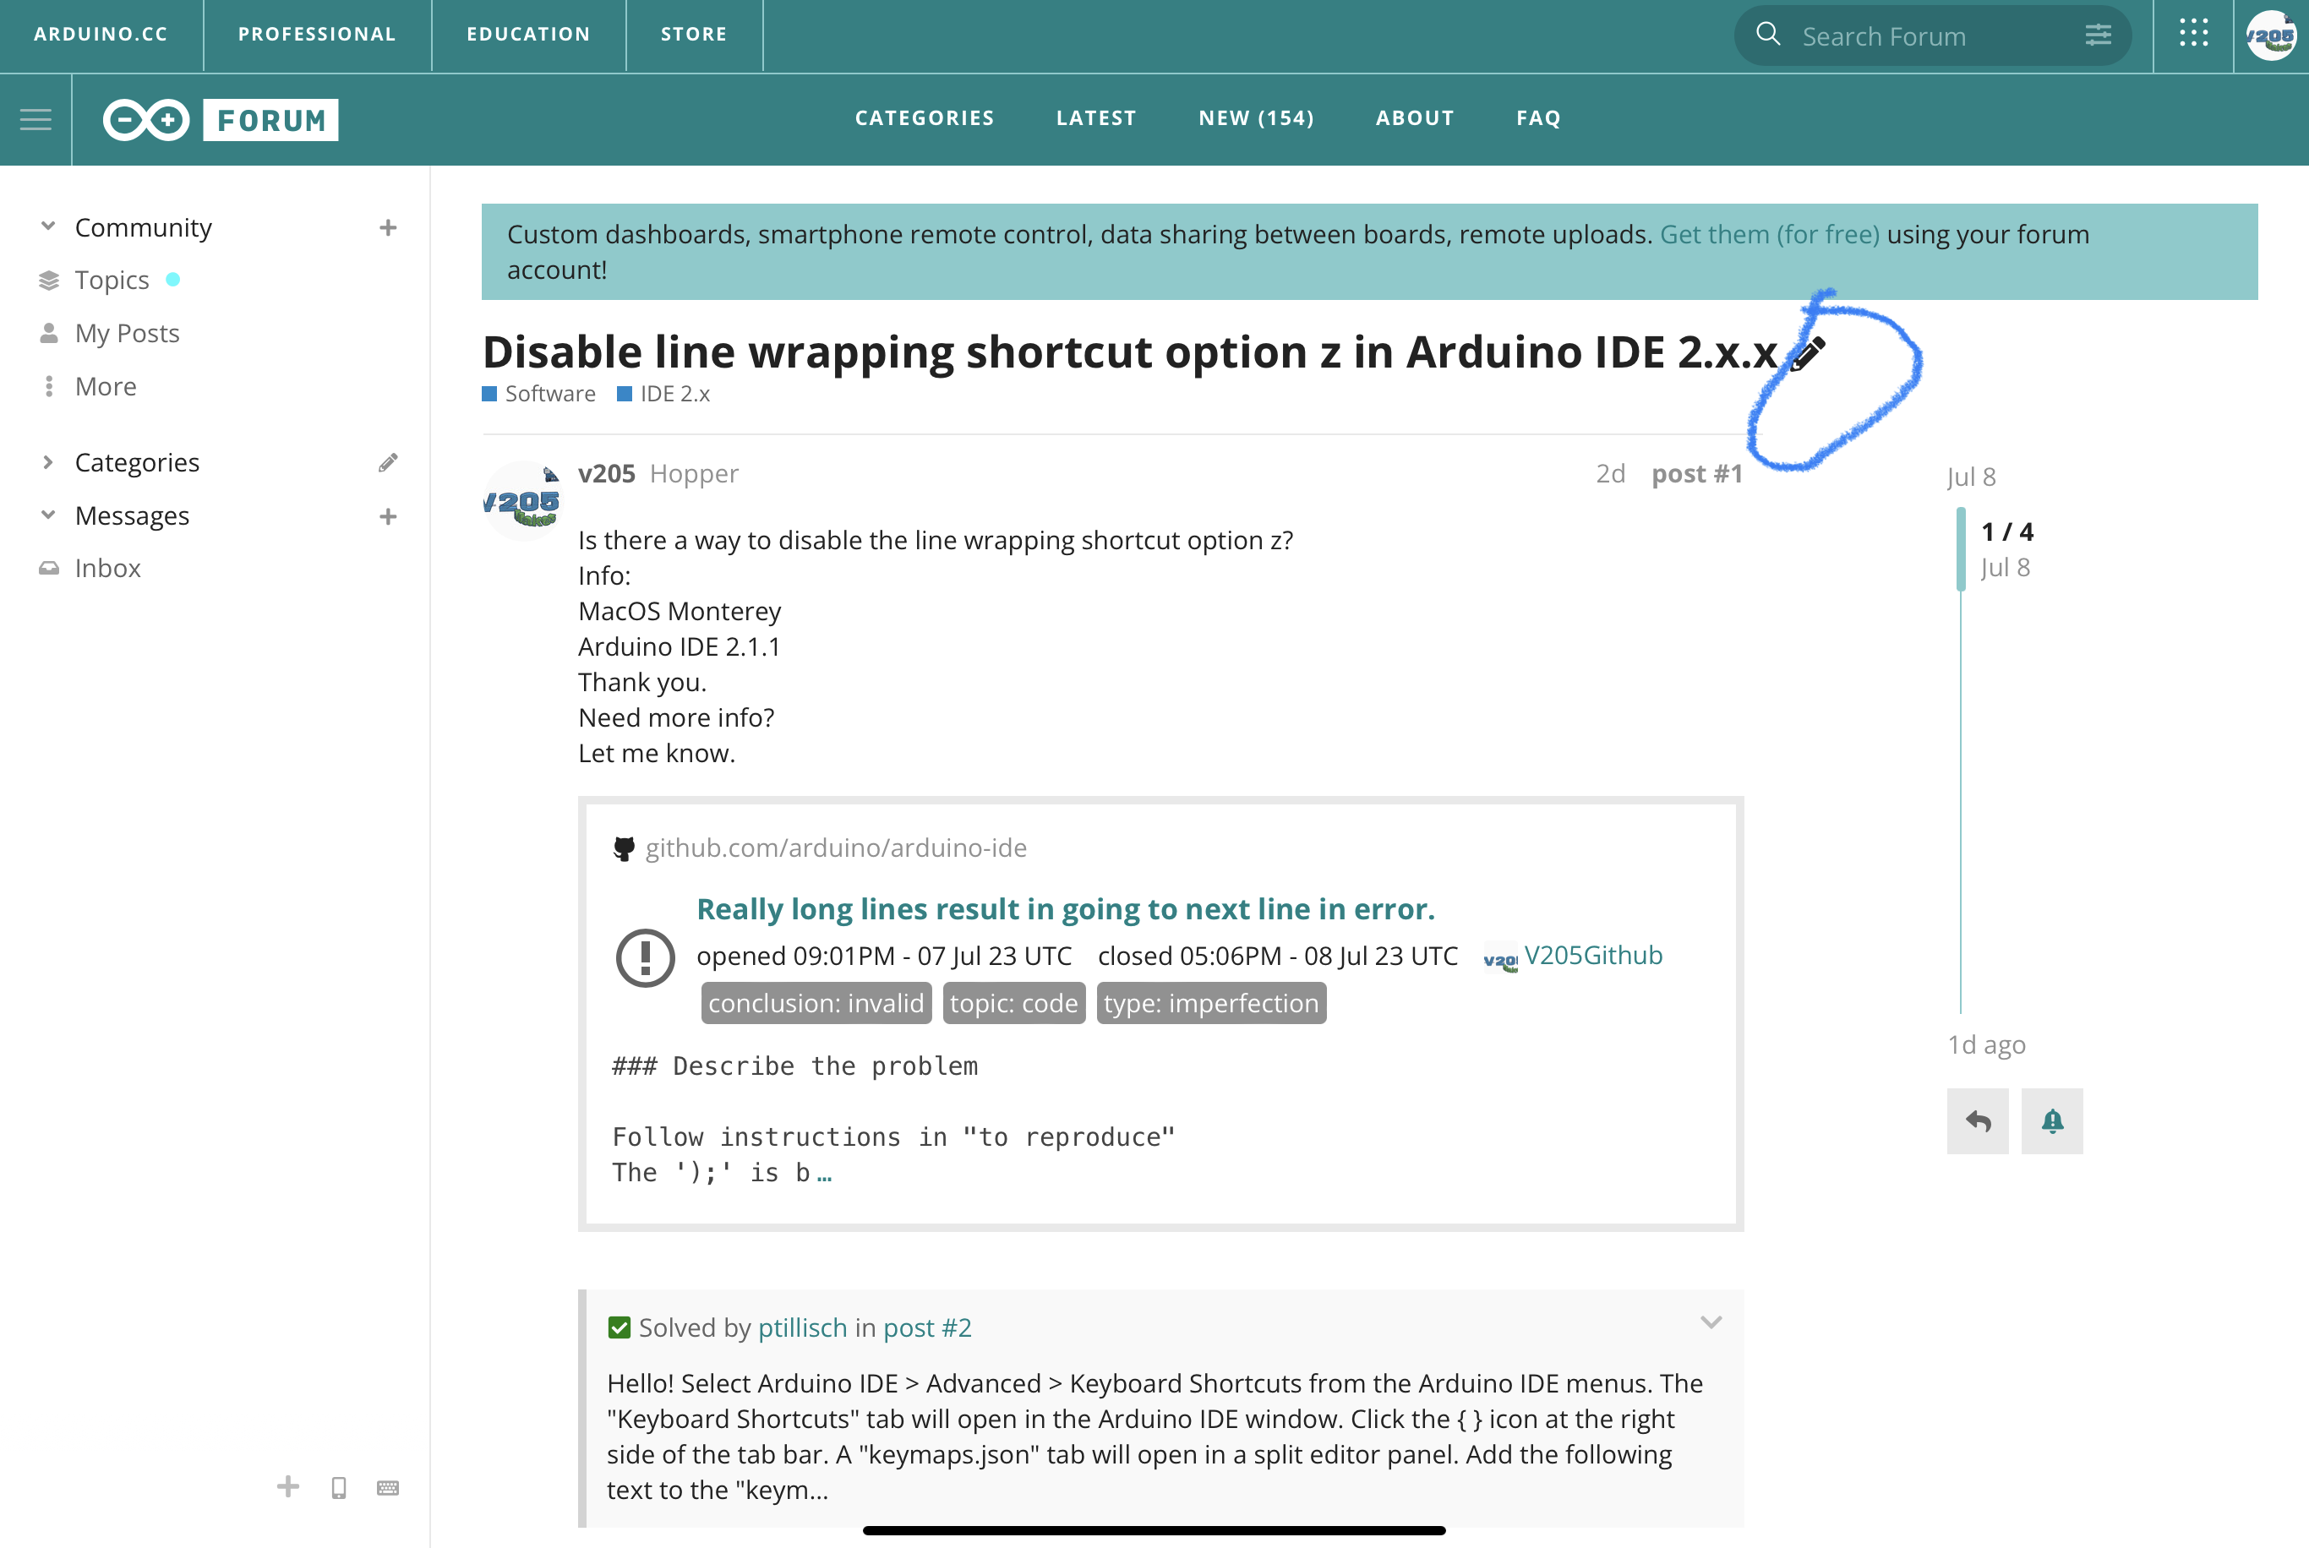The width and height of the screenshot is (2309, 1548).
Task: Open the LATEST navigation tab
Action: pos(1096,118)
